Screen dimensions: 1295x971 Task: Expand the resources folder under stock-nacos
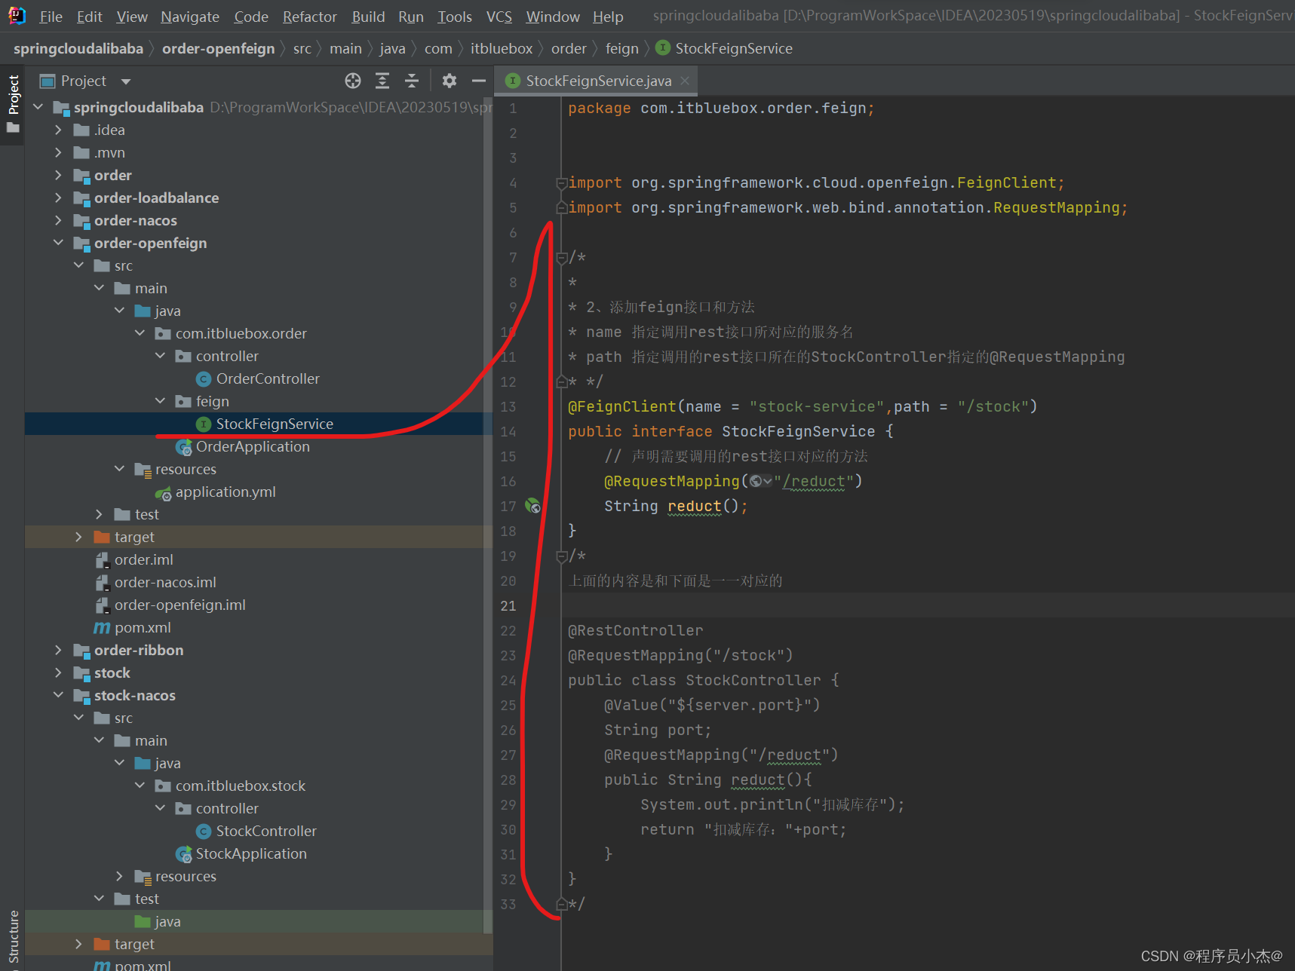pos(120,876)
